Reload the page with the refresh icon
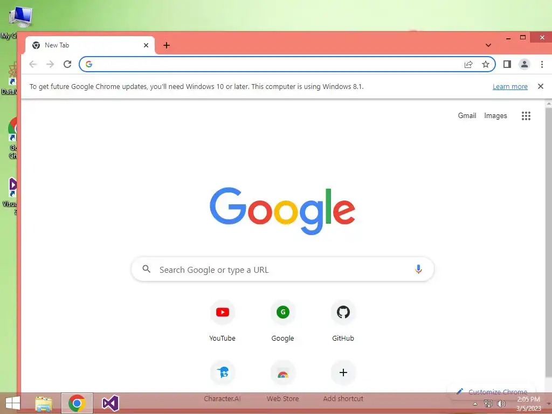Image resolution: width=552 pixels, height=414 pixels. point(67,64)
